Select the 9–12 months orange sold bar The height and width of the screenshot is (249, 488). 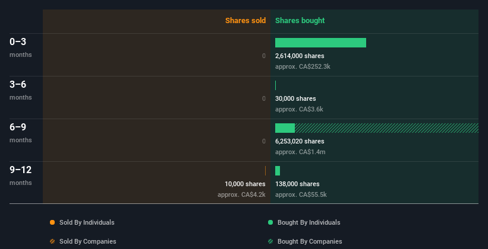coord(265,171)
